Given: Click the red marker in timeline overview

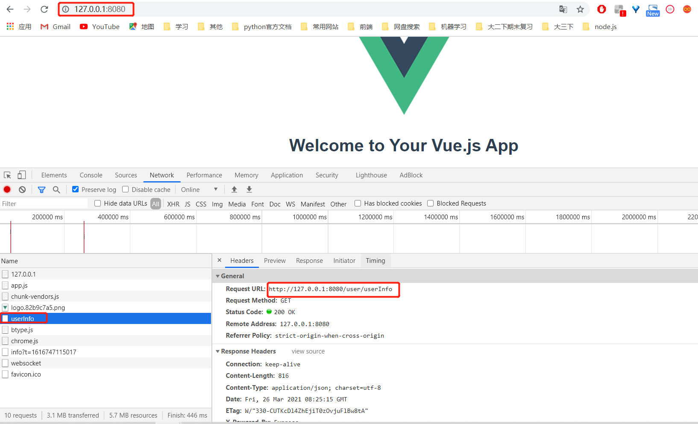Looking at the screenshot, I should 84,237.
